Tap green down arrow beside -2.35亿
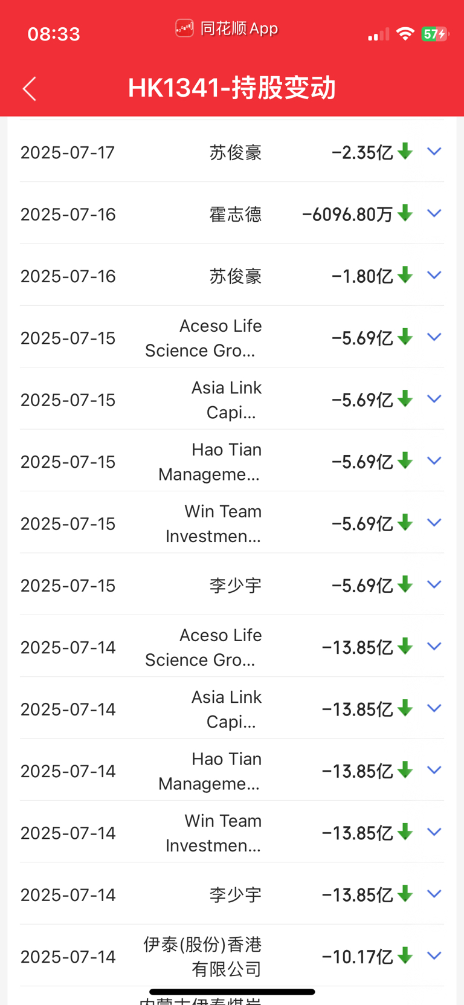This screenshot has height=1005, width=464. tap(405, 151)
